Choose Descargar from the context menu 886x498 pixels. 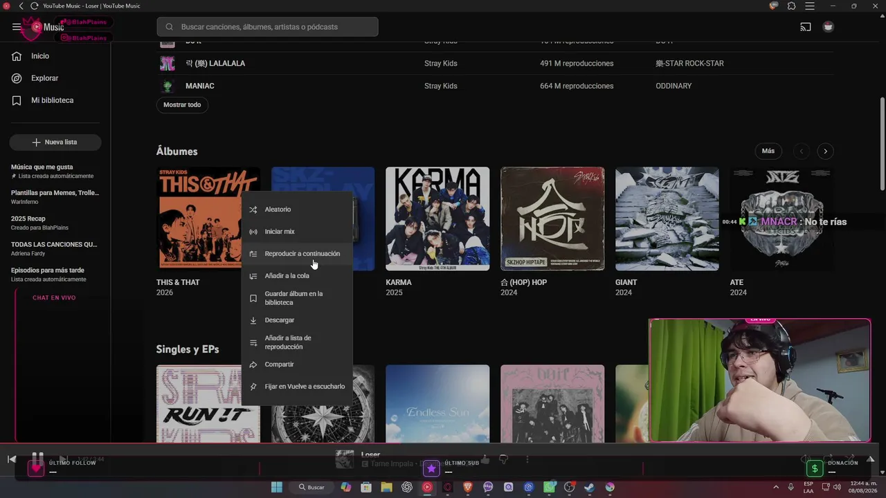tap(297, 320)
